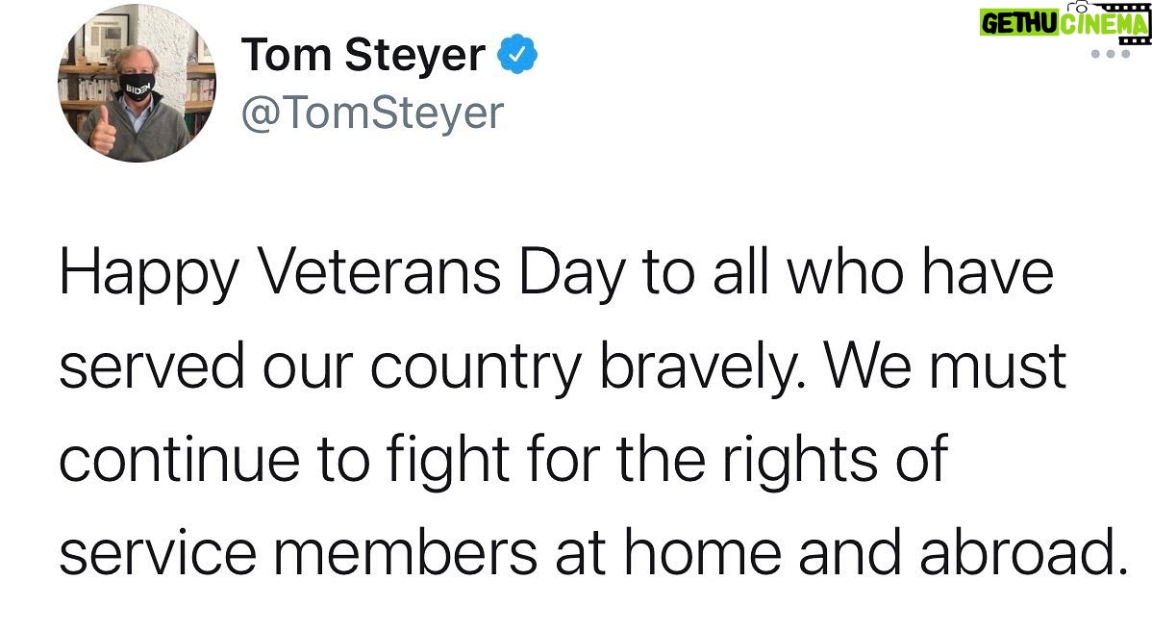Click the phrase "to all who have"

[x=848, y=272]
